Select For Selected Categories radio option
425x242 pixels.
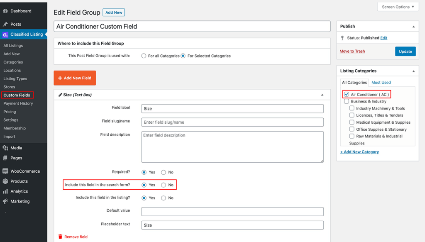[183, 56]
